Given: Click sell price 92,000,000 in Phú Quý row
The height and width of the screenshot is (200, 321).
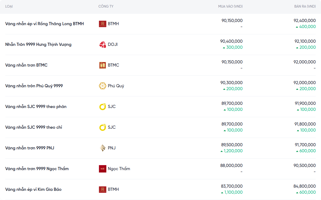Looking at the screenshot, I should (305, 83).
